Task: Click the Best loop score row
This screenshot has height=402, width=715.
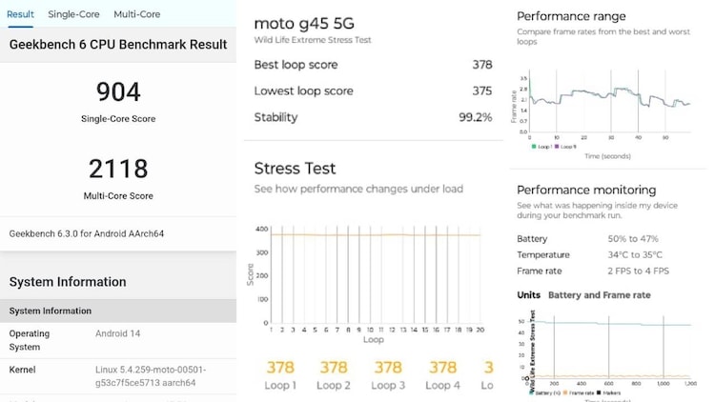Action: coord(373,65)
